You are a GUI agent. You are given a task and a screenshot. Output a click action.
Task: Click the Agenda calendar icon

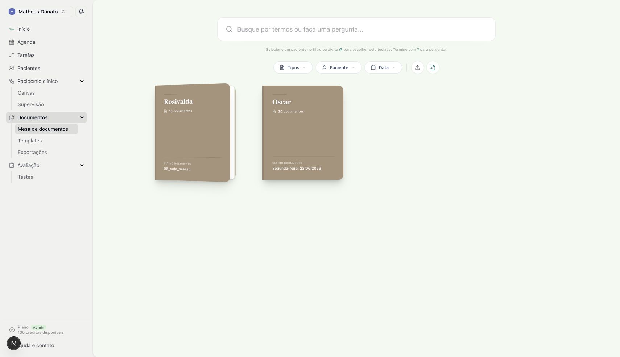[12, 42]
